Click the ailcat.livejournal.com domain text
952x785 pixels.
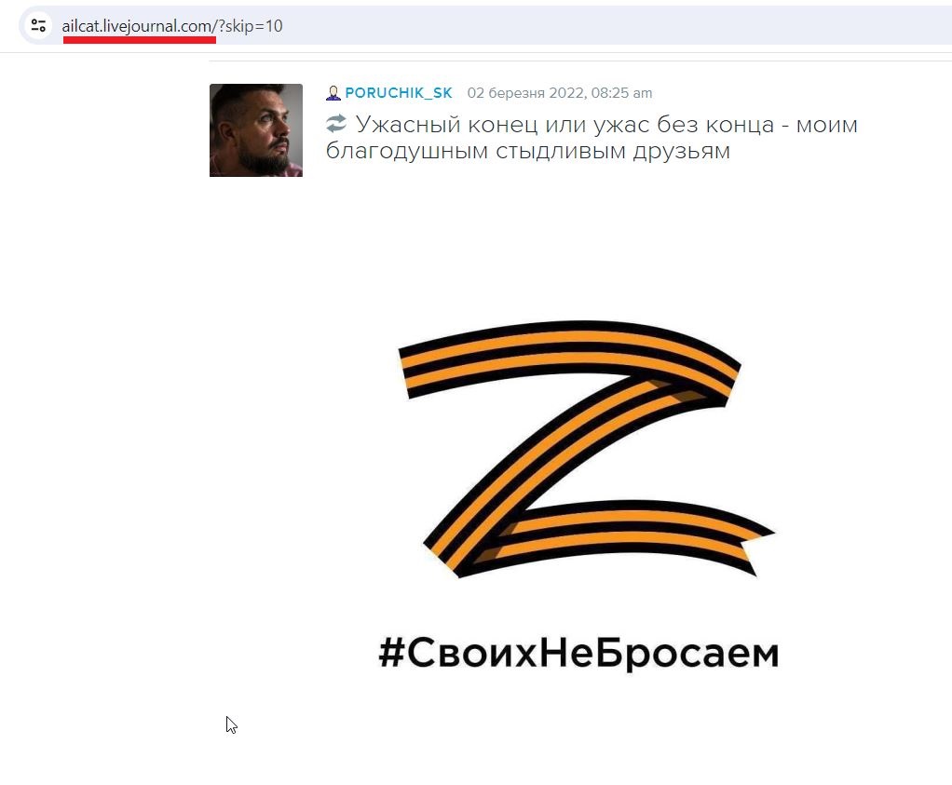pos(137,25)
